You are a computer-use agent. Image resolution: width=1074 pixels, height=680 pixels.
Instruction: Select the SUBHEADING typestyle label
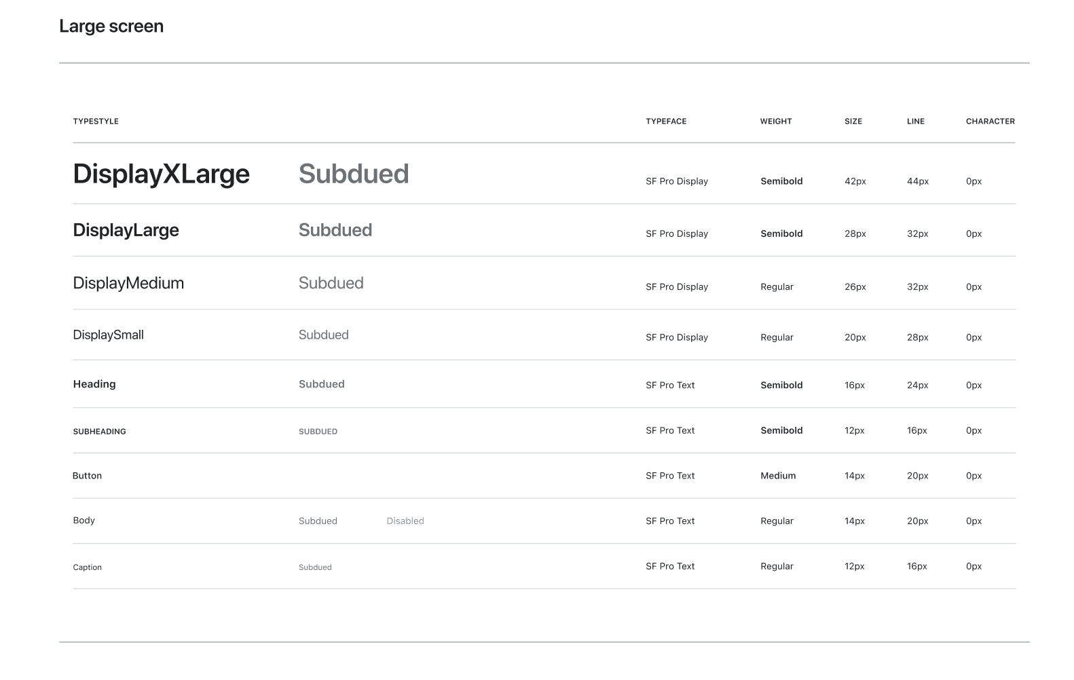coord(100,432)
